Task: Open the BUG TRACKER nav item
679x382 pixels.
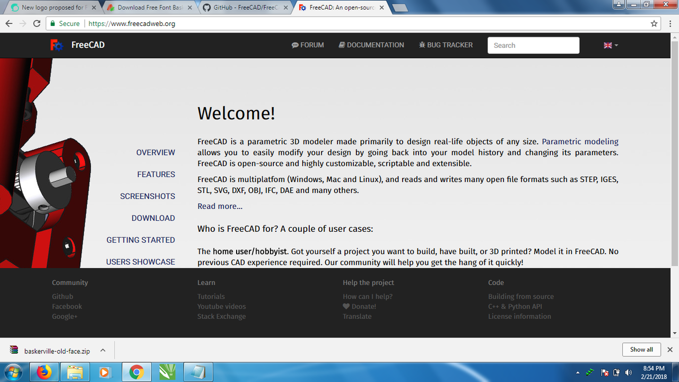Action: pyautogui.click(x=446, y=45)
